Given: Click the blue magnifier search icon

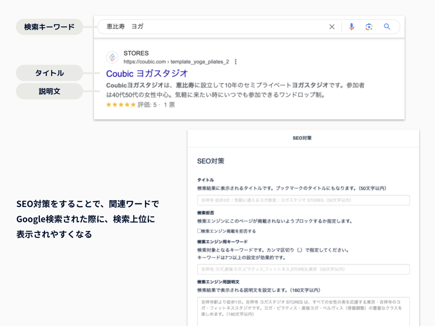Looking at the screenshot, I should point(387,27).
